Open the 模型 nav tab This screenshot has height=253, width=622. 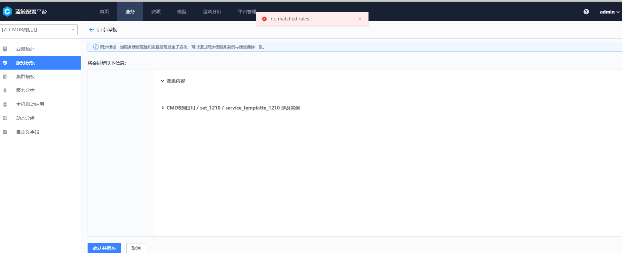click(x=182, y=12)
